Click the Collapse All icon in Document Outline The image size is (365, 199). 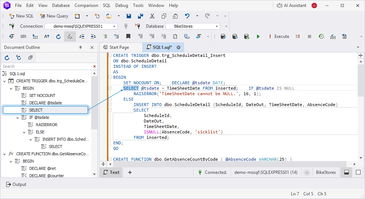click(x=30, y=58)
